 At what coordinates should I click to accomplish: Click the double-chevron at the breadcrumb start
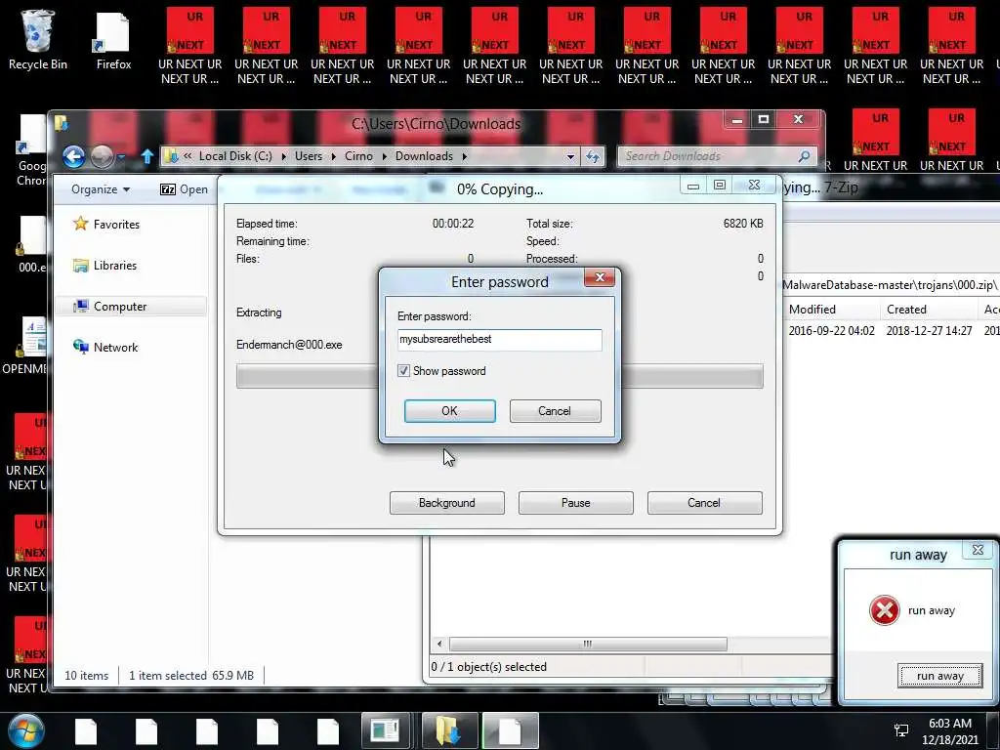(187, 155)
